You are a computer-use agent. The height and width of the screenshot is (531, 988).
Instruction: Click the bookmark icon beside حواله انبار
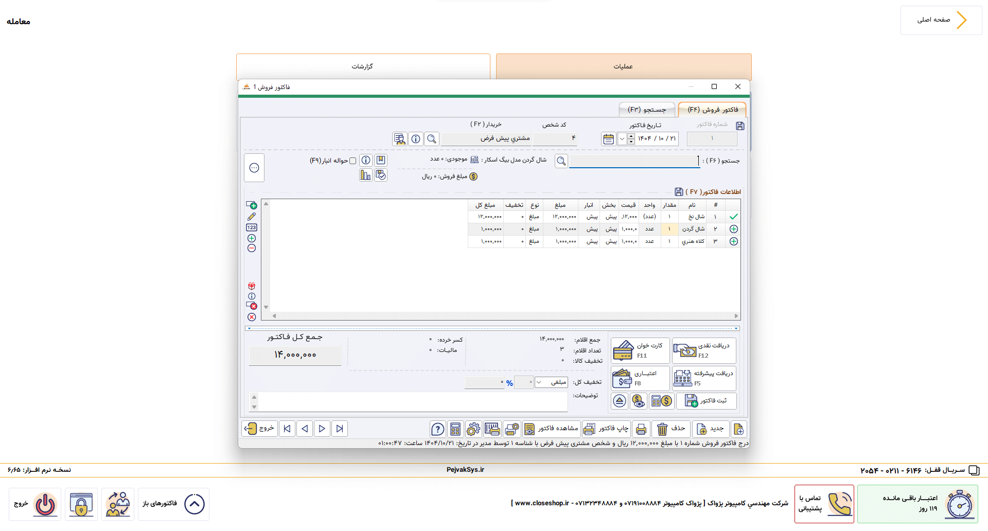click(381, 160)
